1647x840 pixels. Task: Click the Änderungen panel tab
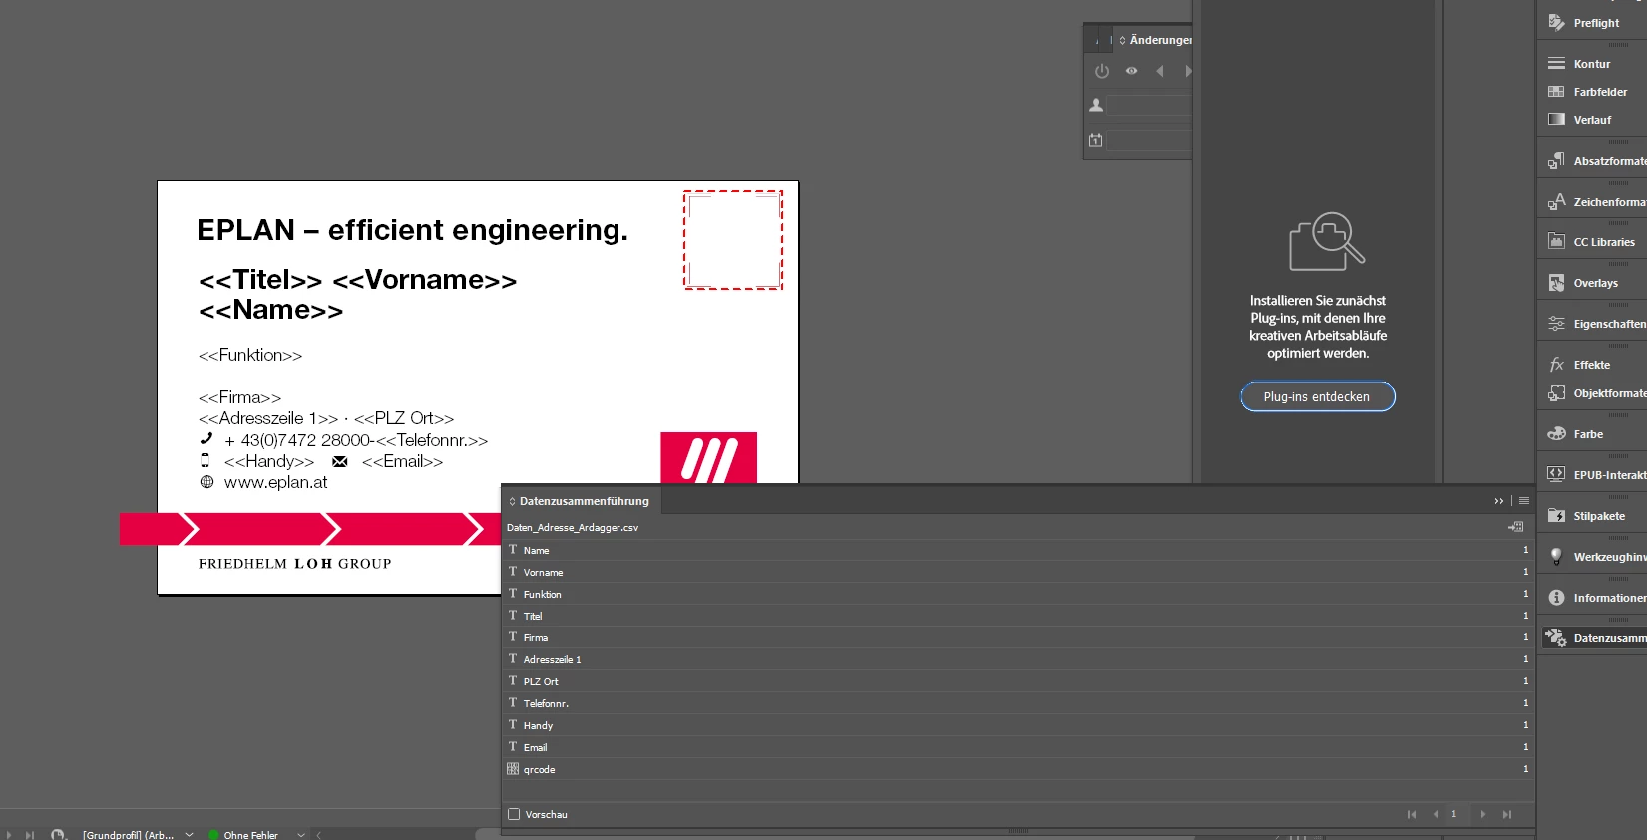tap(1154, 40)
